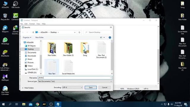Screen dimensions: 190x107
Task: Cancel the Save As dialog
Action: [x=104, y=87]
